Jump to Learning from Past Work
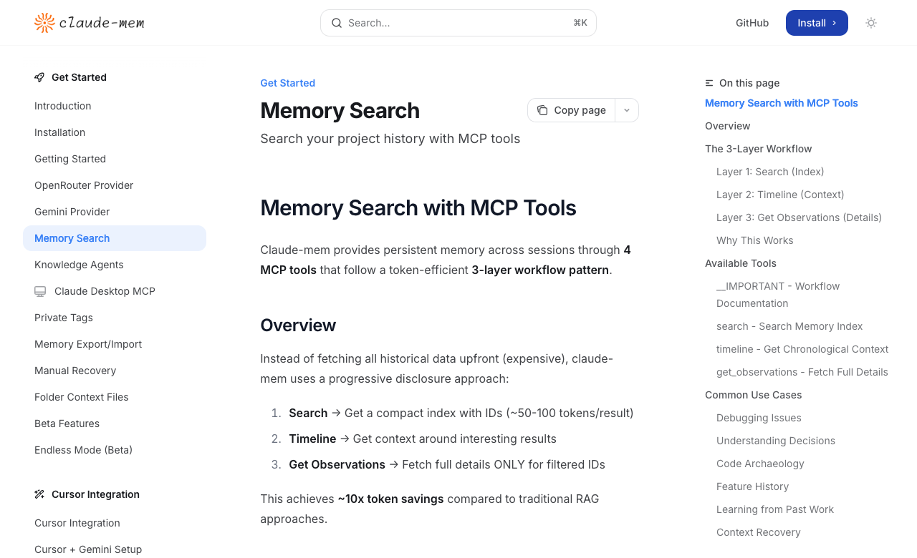This screenshot has width=917, height=558. pyautogui.click(x=775, y=509)
